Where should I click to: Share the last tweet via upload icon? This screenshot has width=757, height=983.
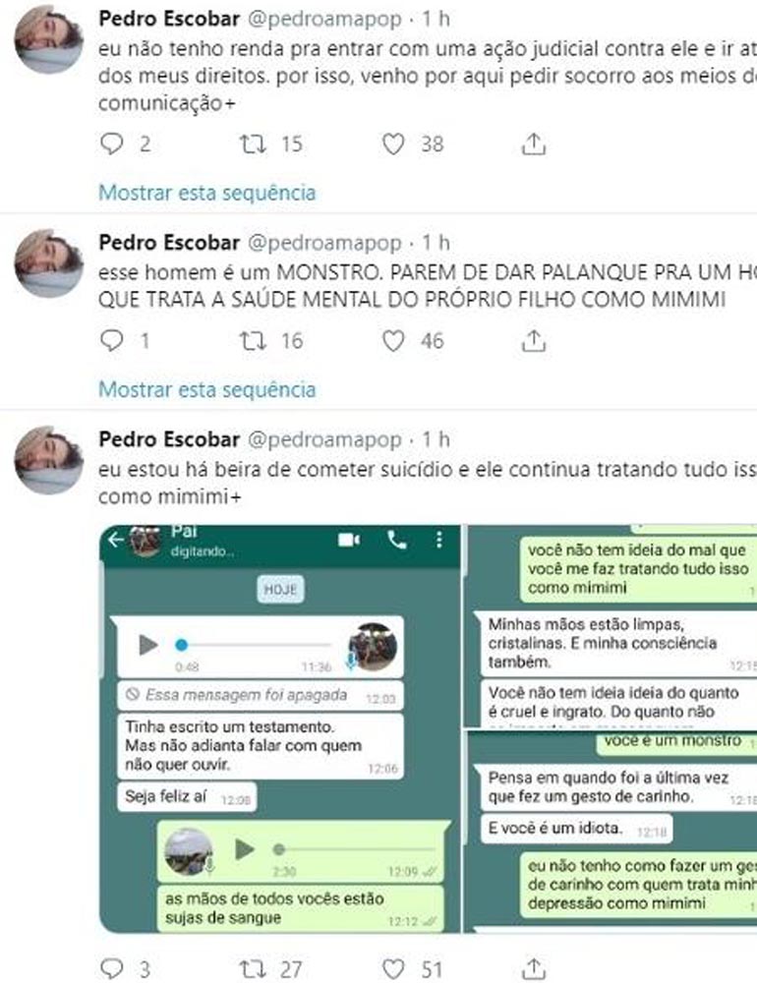[533, 968]
